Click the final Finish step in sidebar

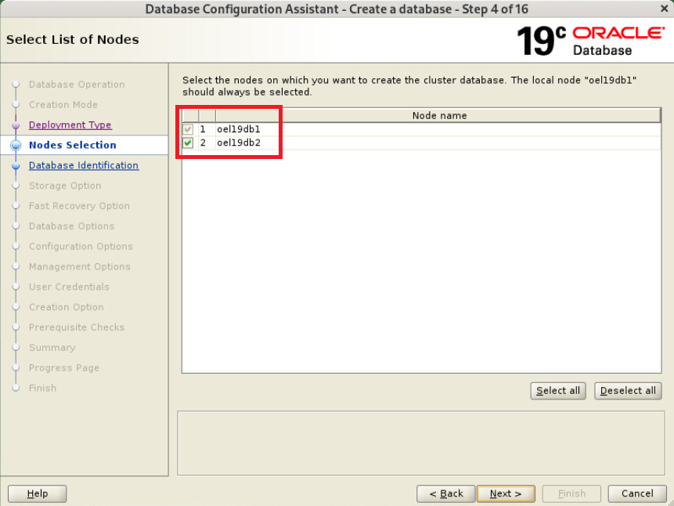pyautogui.click(x=42, y=388)
